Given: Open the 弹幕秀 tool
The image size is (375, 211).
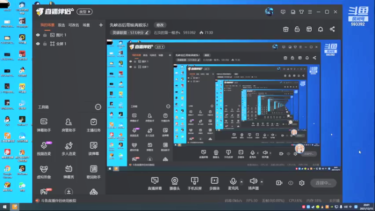Looking at the screenshot, I should (x=68, y=172).
